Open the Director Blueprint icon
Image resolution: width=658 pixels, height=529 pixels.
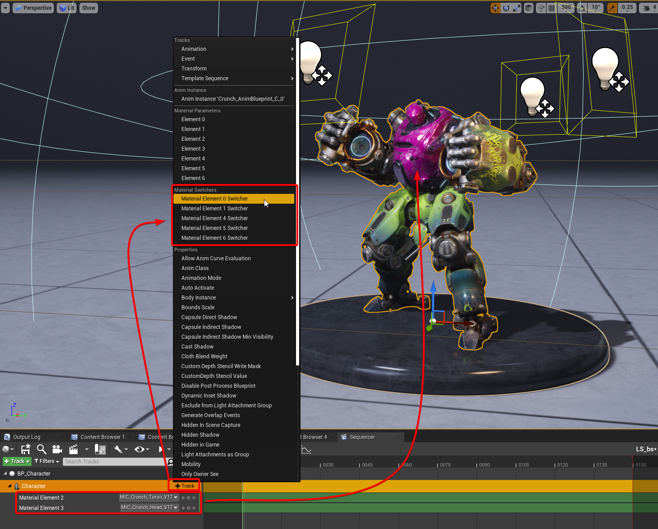(100, 449)
